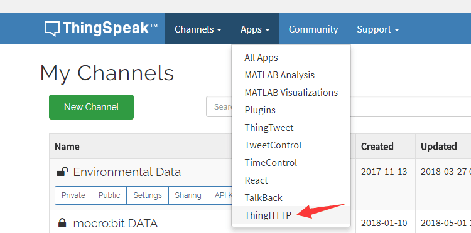Open the mocro:bit DATA channel link

click(116, 223)
